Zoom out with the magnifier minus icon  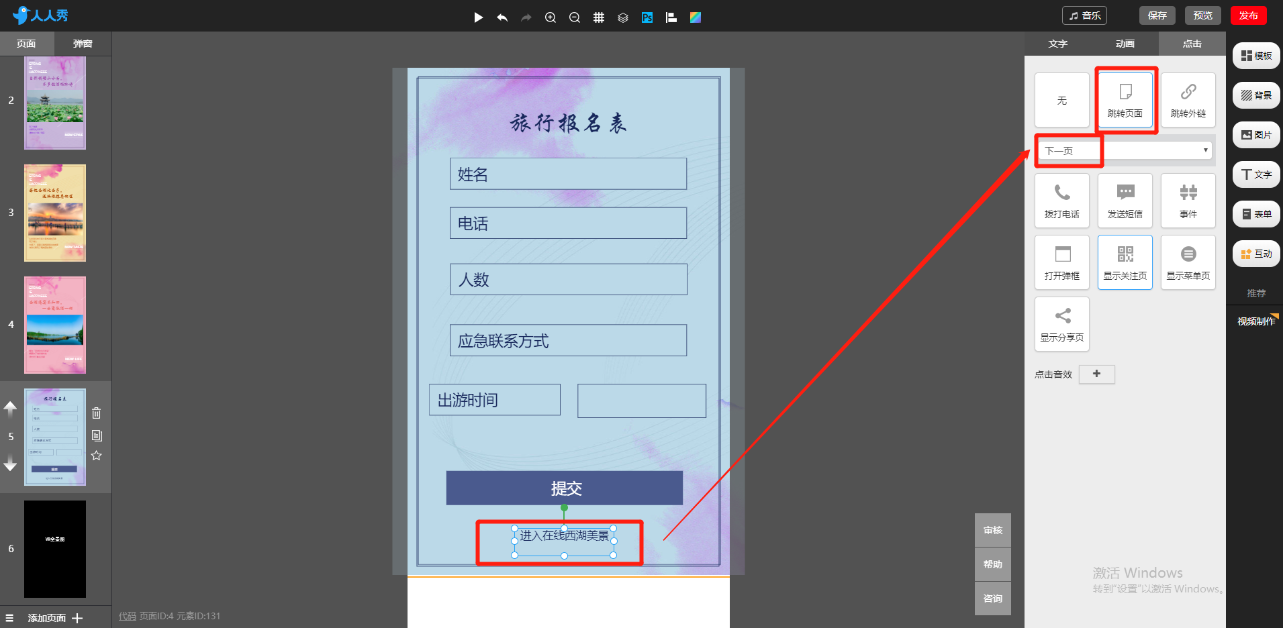(575, 17)
